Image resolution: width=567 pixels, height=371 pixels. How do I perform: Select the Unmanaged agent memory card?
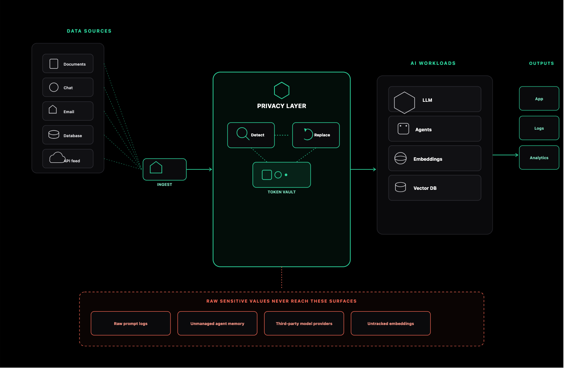[x=217, y=323]
